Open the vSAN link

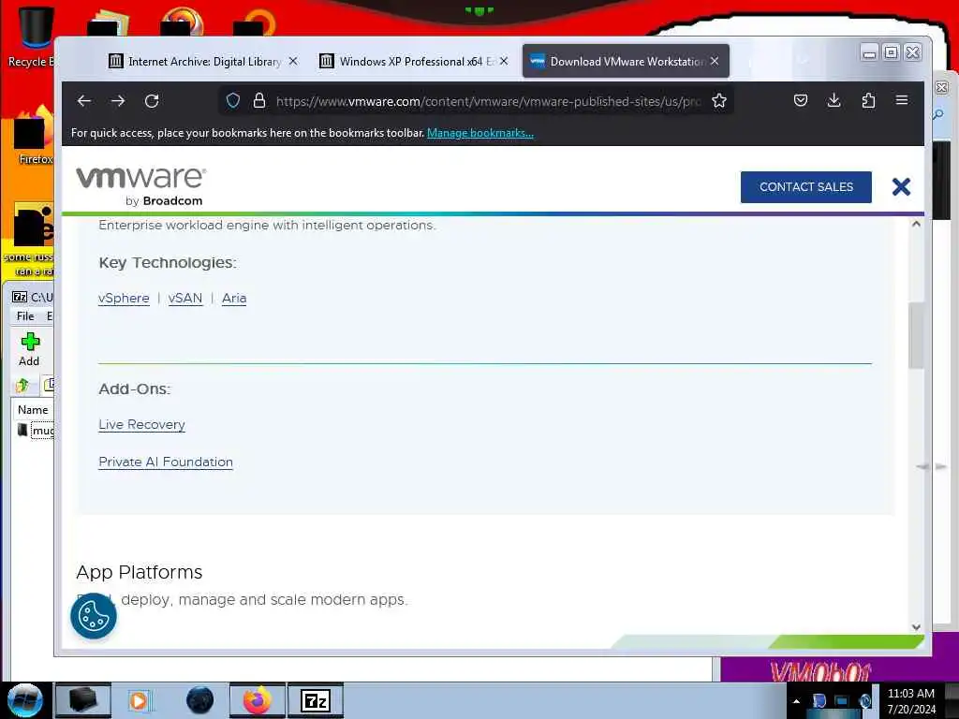click(x=185, y=299)
